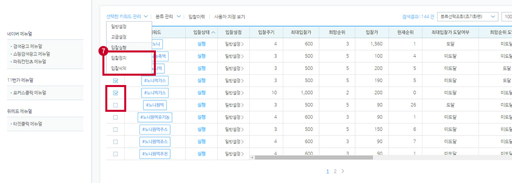Image resolution: width=512 pixels, height=183 pixels.
Task: Click the 1,000 max bid cell
Action: pyautogui.click(x=307, y=93)
